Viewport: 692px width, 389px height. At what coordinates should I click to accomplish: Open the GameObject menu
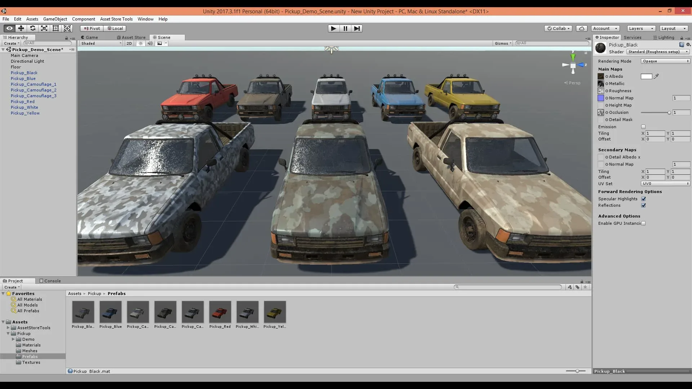(x=55, y=19)
